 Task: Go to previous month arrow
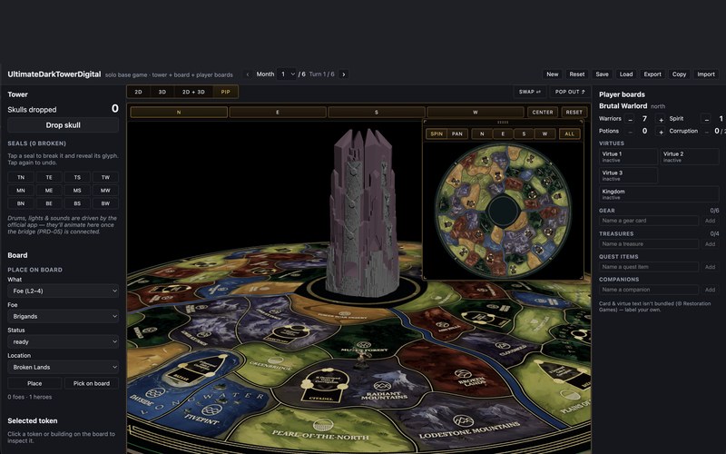tap(247, 74)
